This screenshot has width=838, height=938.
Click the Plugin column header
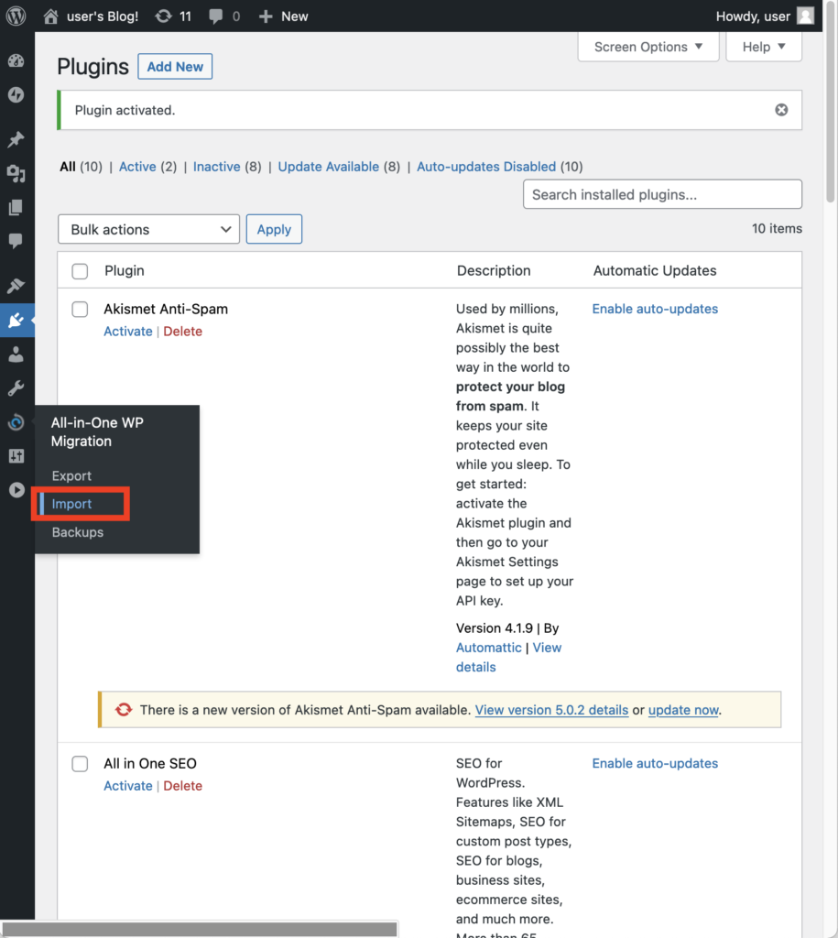click(x=125, y=270)
